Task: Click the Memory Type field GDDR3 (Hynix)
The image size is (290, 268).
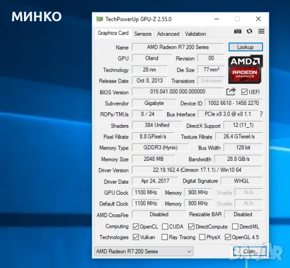Action: tap(160, 147)
